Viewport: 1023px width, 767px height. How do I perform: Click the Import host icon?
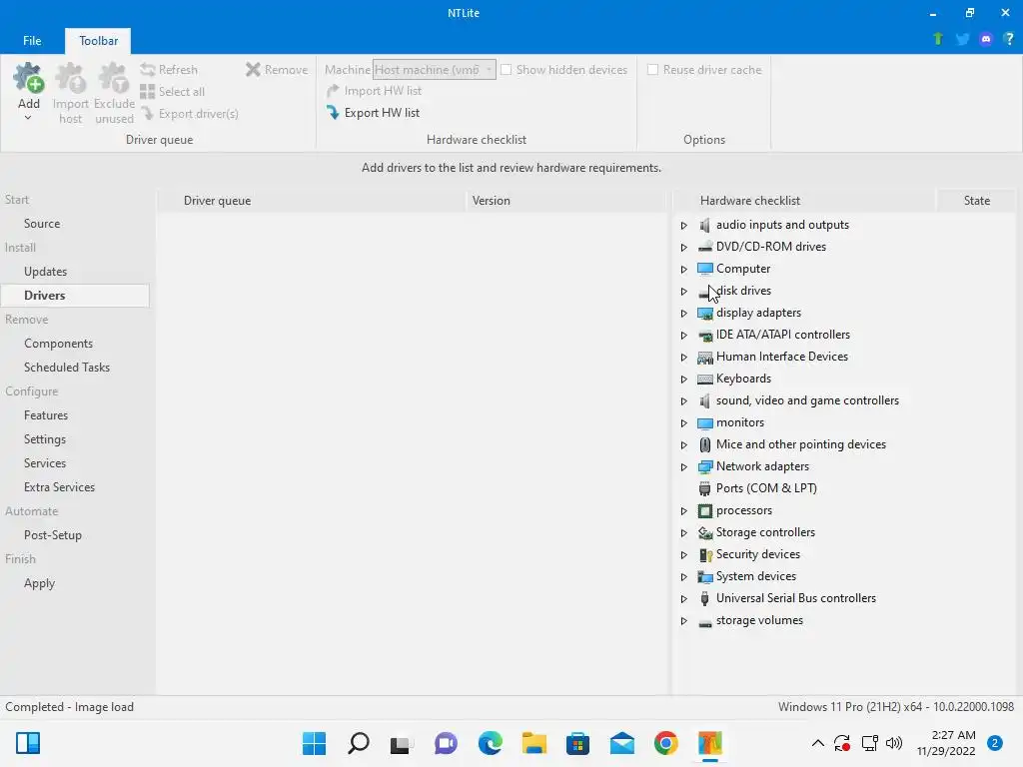[71, 78]
